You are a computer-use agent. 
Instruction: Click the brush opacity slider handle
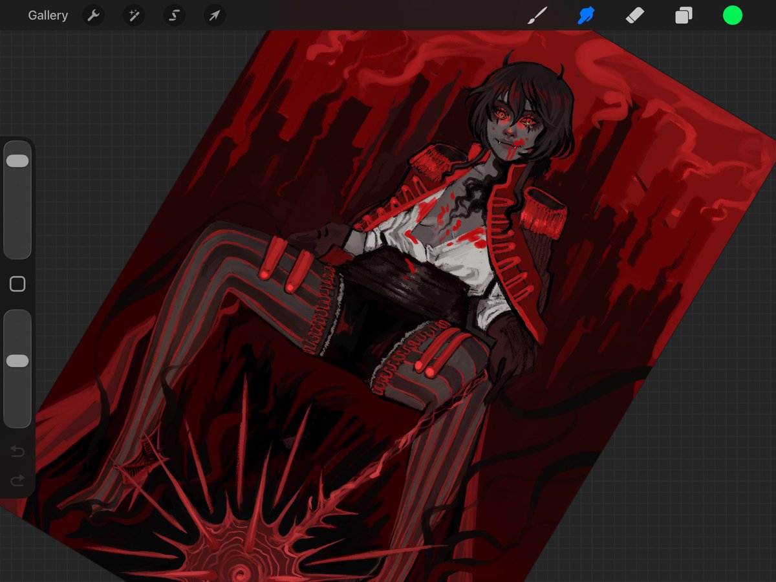(x=17, y=361)
